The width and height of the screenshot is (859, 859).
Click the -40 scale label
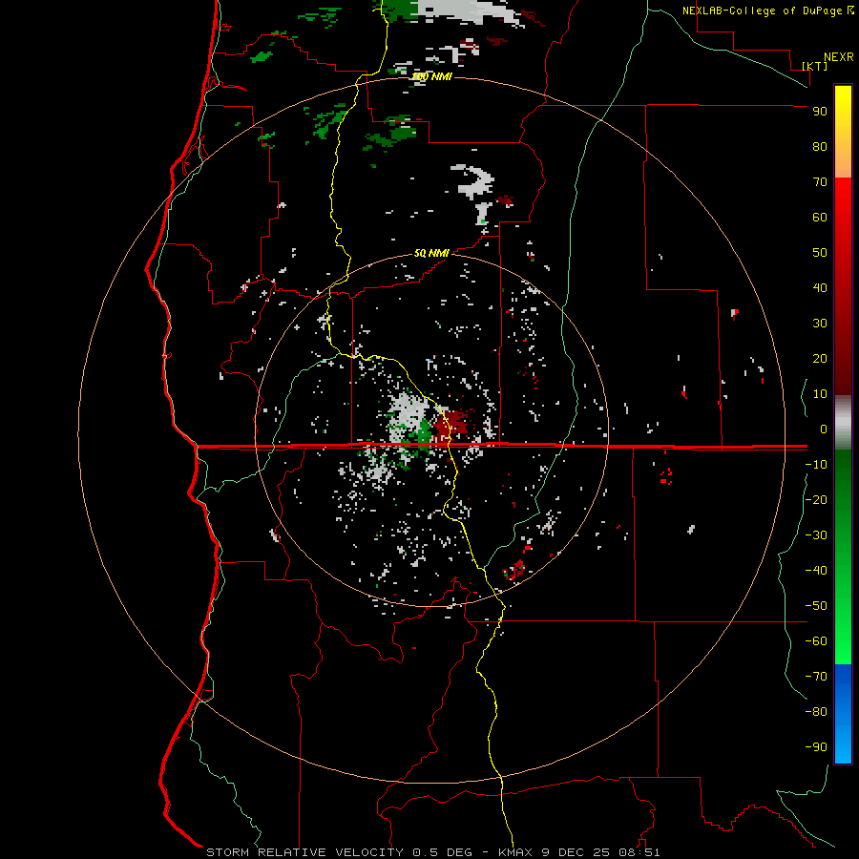(816, 571)
